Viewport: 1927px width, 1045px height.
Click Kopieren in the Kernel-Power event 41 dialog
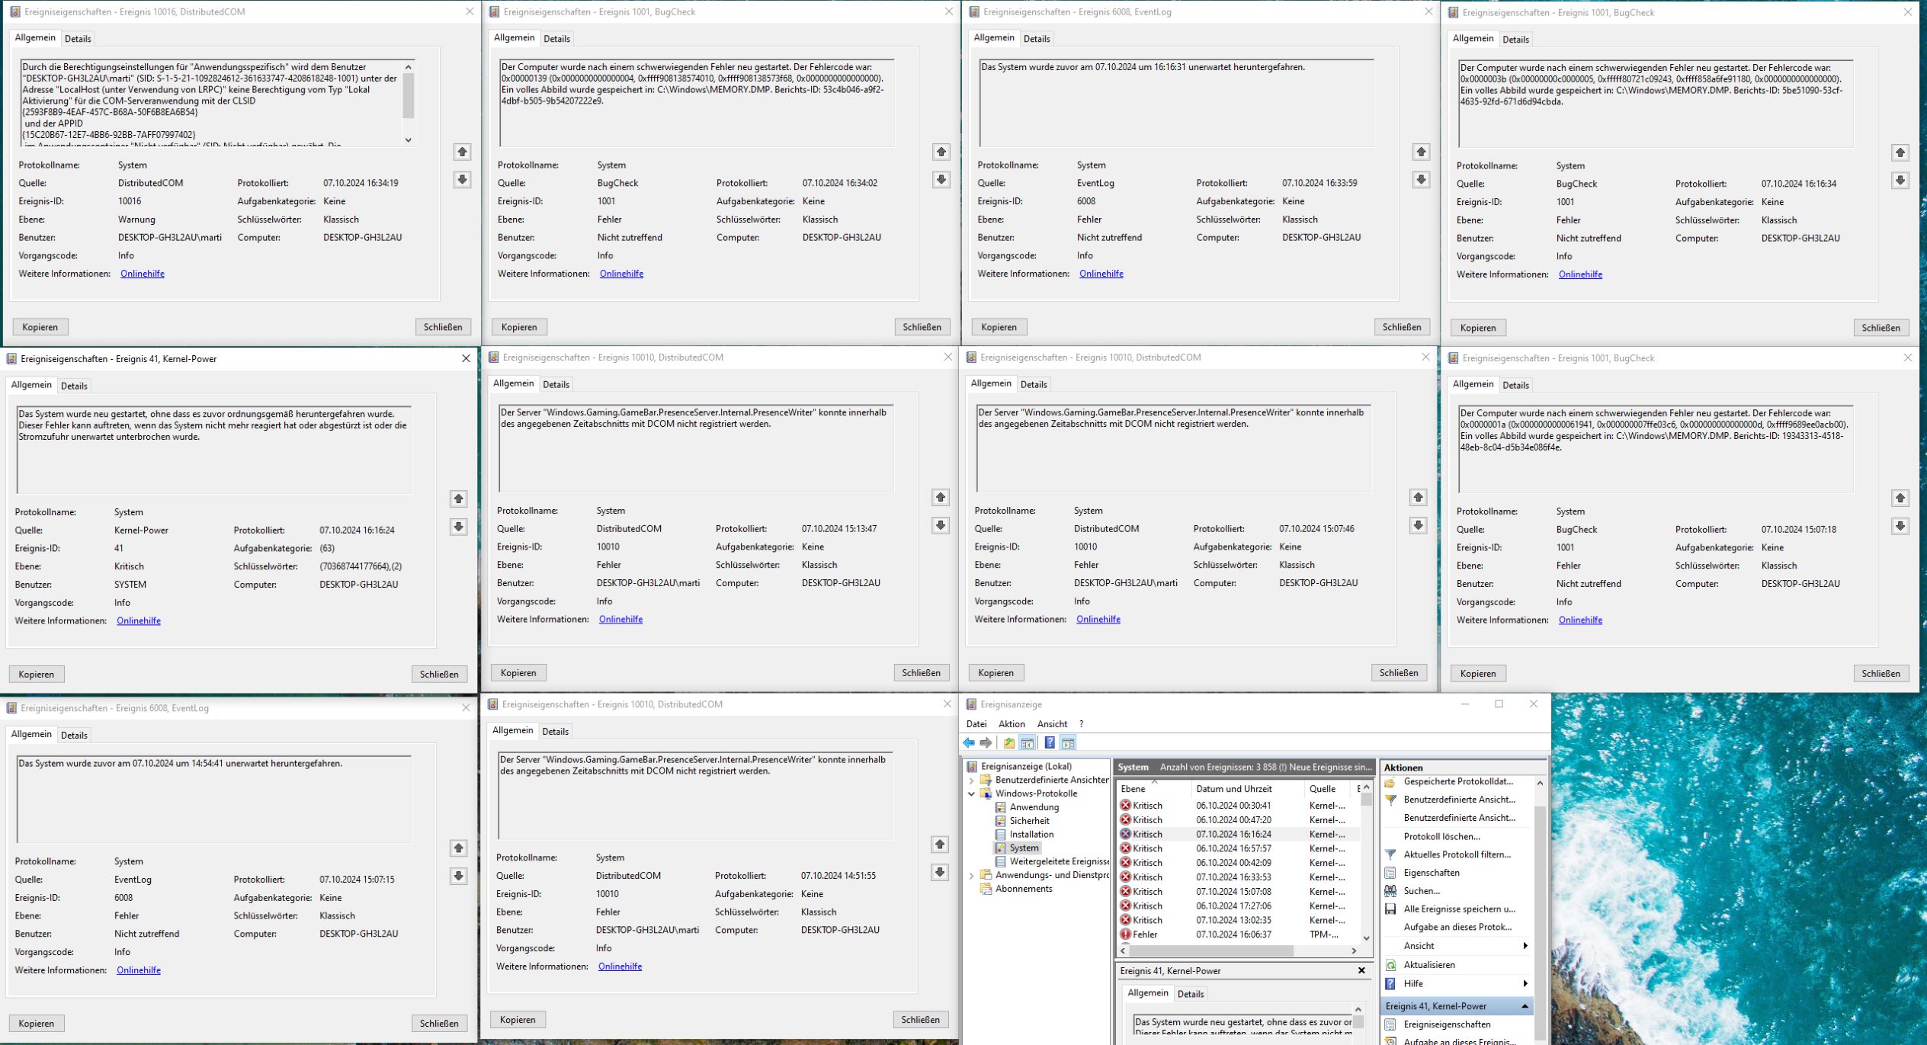(x=37, y=674)
